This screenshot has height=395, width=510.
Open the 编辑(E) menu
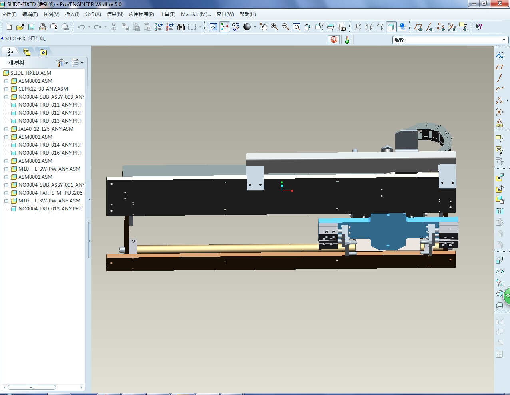click(30, 14)
